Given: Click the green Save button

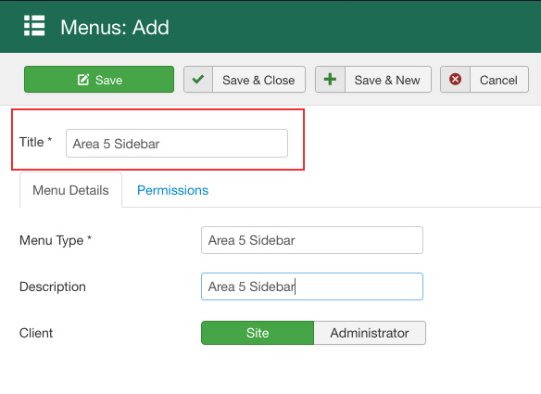Looking at the screenshot, I should coord(99,80).
